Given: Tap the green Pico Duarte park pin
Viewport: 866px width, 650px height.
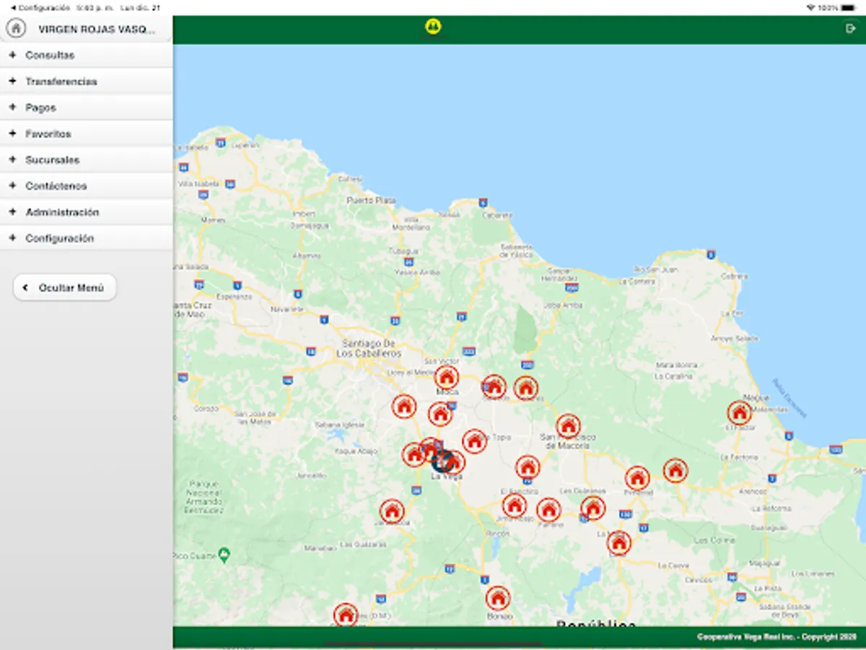Looking at the screenshot, I should coord(224,554).
